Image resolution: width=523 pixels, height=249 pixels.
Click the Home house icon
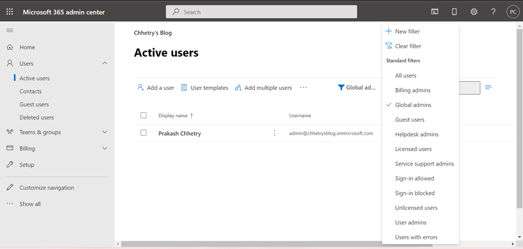pyautogui.click(x=10, y=47)
